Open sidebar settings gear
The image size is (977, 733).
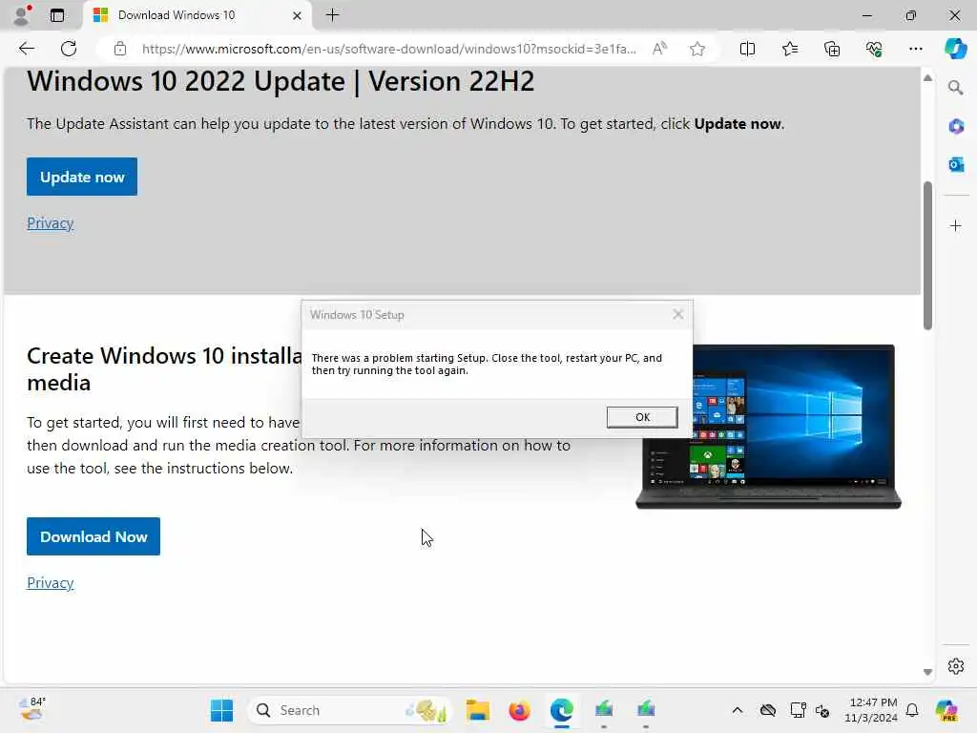click(956, 666)
